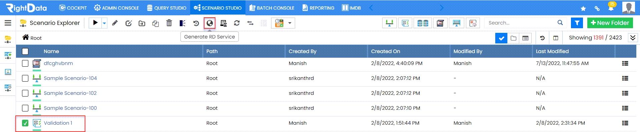This screenshot has height=132, width=640.
Task: Run the selected scenario with play button
Action: click(95, 23)
